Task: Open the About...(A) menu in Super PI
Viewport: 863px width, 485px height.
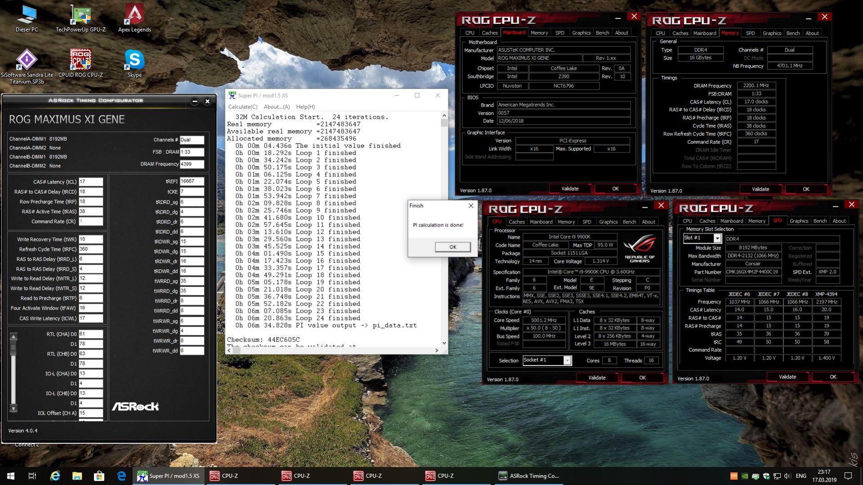Action: click(277, 107)
